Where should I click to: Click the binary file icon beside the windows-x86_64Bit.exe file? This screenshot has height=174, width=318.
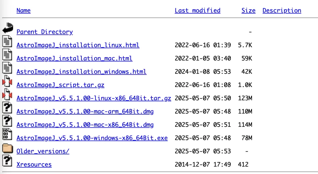[x=7, y=135]
